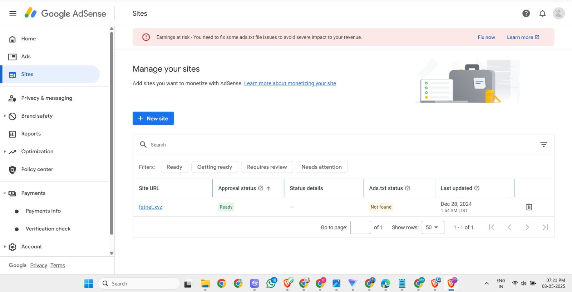Click the ENG IN language indicator

point(501,283)
